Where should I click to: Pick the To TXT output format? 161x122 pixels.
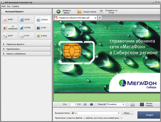point(26,36)
